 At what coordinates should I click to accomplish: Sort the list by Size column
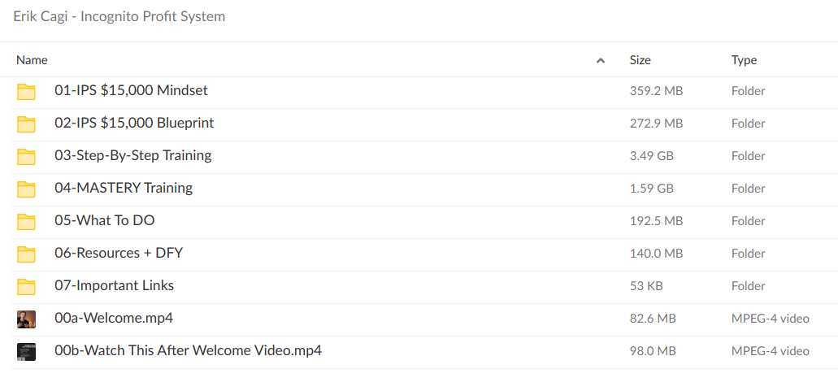(640, 60)
